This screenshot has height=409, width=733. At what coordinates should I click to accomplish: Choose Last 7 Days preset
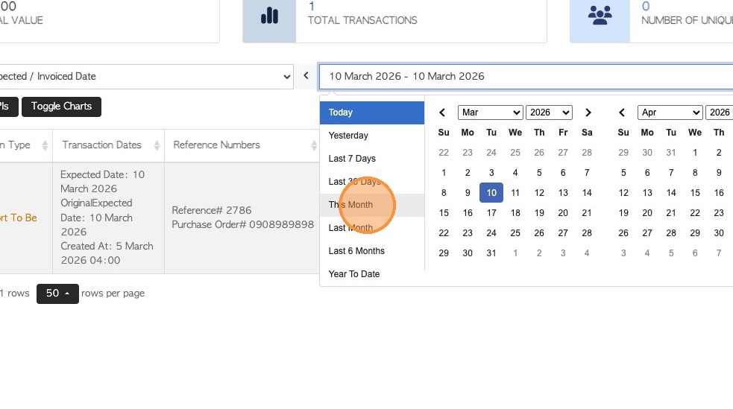click(x=352, y=159)
